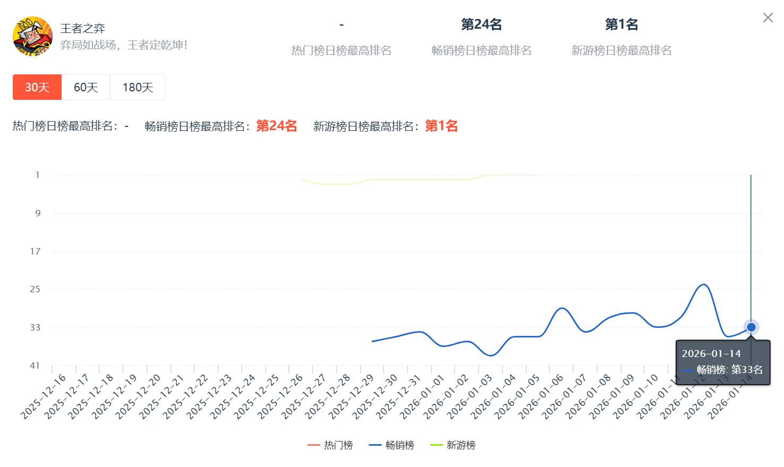Click the highlighted blue data point on the chart

coord(751,327)
